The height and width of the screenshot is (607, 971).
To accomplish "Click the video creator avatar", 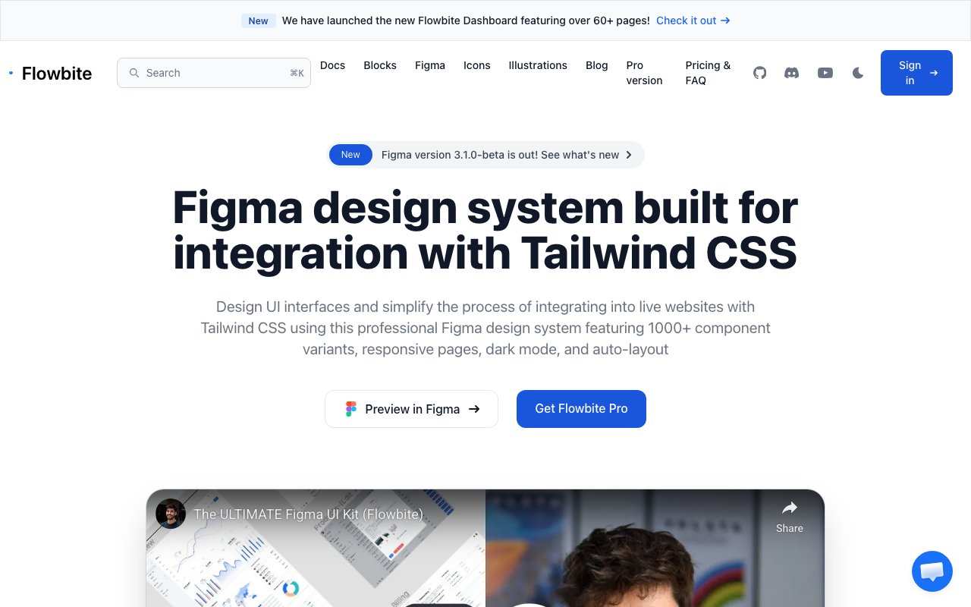I will tap(171, 514).
